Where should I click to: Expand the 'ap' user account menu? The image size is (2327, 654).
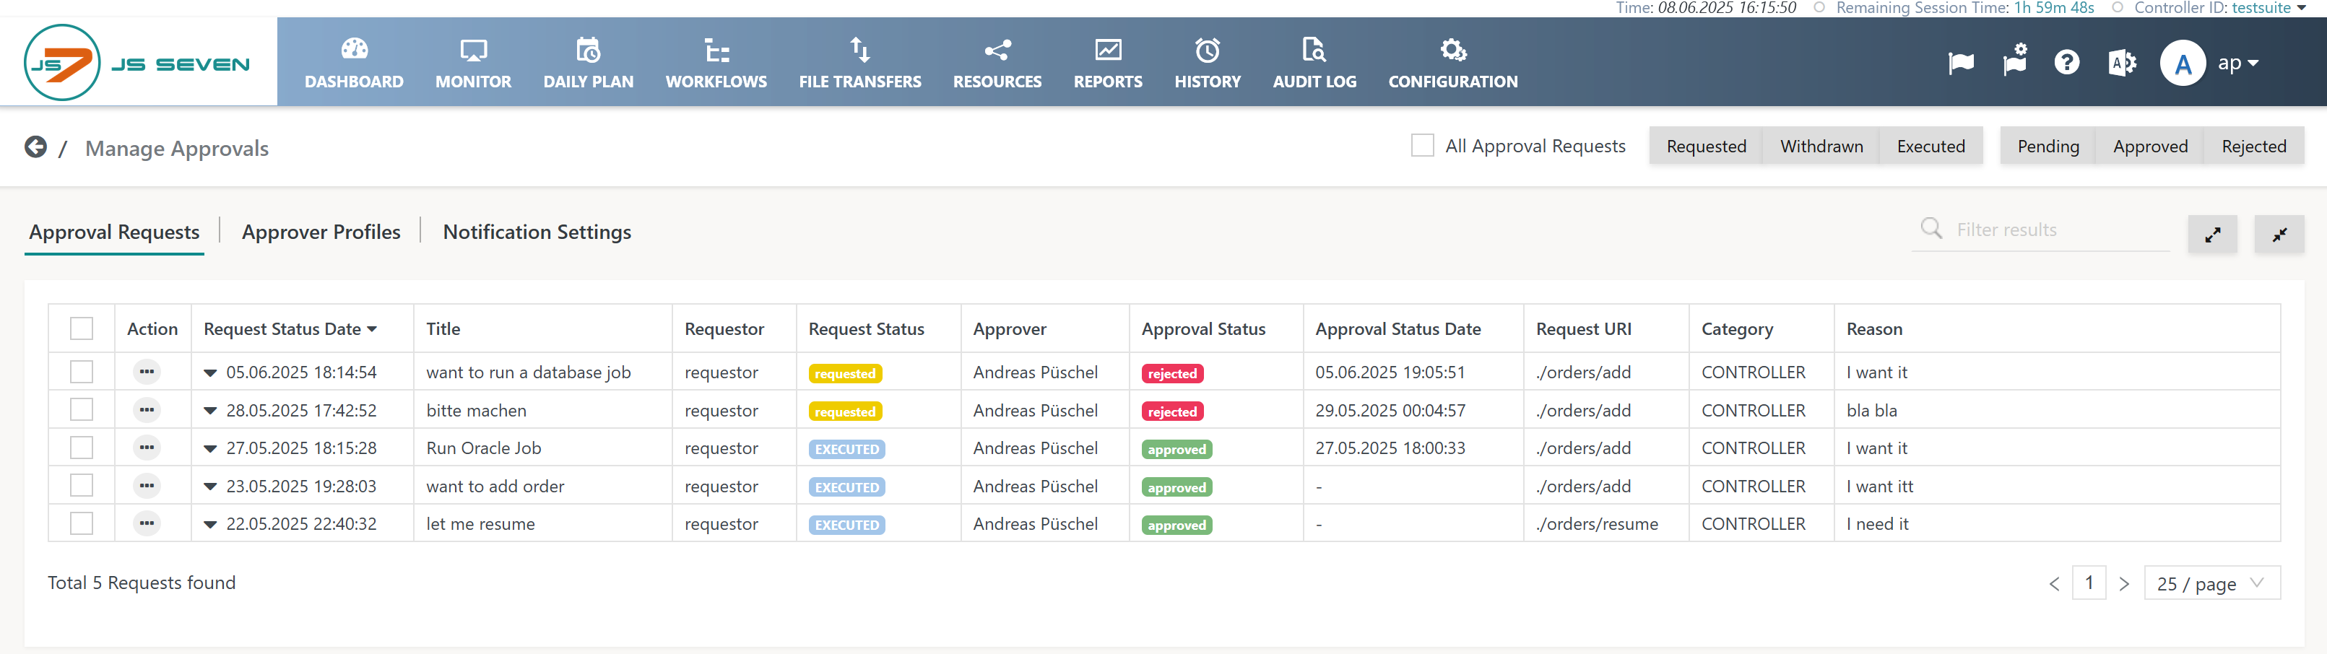point(2237,64)
